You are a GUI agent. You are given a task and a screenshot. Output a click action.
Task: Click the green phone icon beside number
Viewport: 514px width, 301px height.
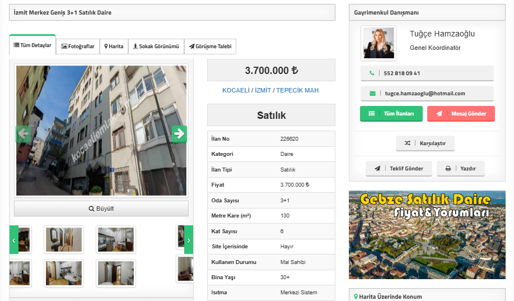coord(372,73)
